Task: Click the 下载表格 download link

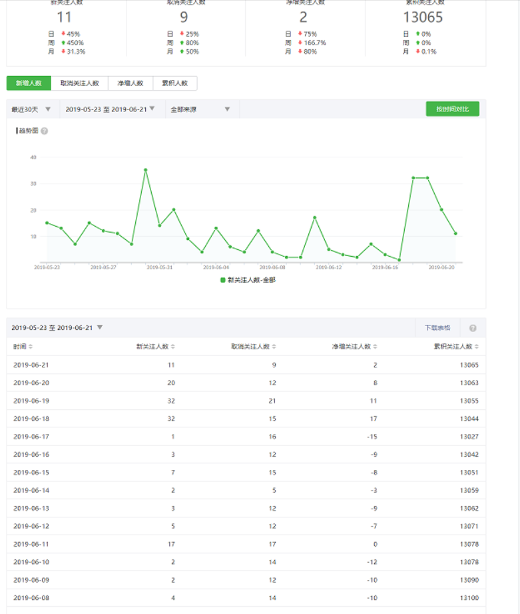Action: pos(437,328)
